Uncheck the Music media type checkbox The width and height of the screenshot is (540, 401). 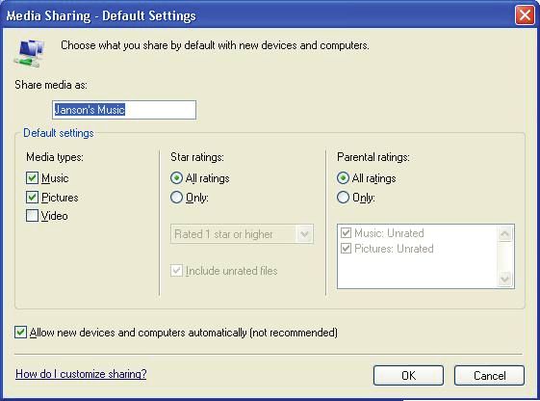tap(32, 178)
